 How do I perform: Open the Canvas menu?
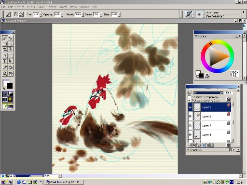coord(20,7)
